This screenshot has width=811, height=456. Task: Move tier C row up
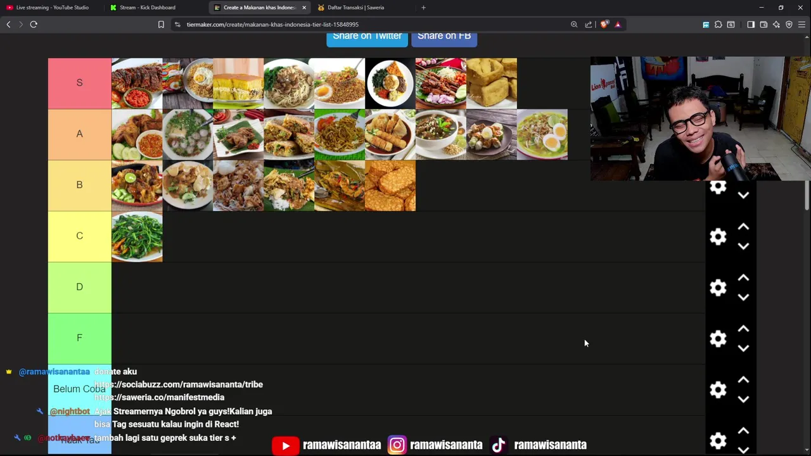(x=743, y=227)
